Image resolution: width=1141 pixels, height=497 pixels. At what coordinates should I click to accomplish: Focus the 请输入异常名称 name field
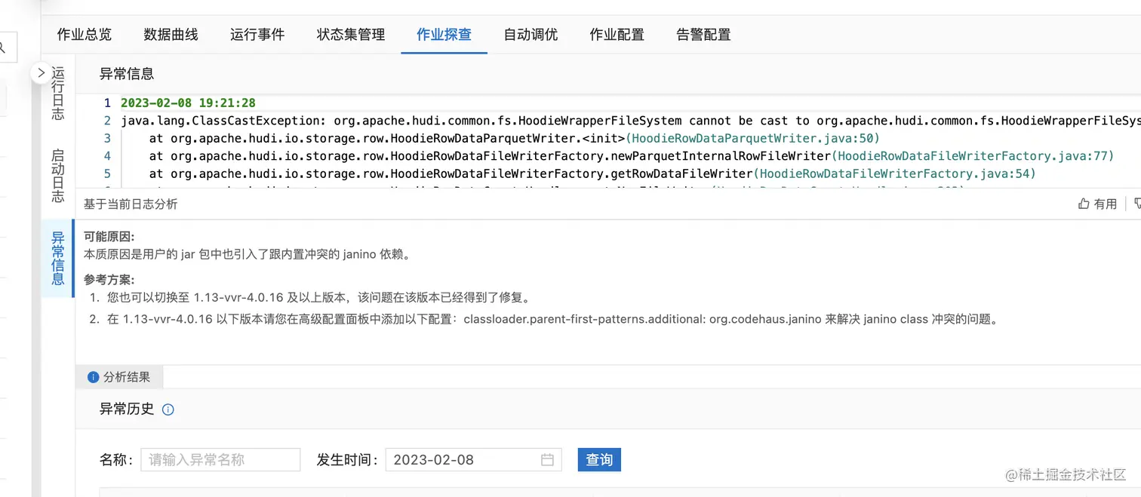pos(220,459)
